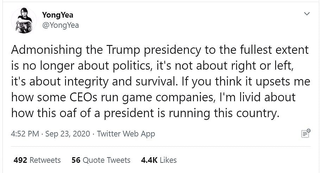Open YongYea's profile picture
321x173 pixels.
24,21
